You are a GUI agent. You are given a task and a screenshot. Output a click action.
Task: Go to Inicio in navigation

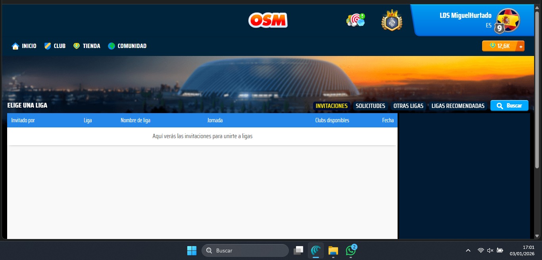point(24,46)
